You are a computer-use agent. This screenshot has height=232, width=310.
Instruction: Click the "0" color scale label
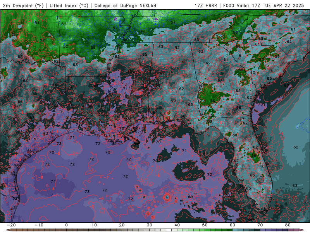coord(66,225)
